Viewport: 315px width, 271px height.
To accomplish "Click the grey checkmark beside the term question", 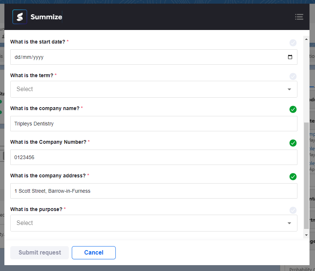I will coord(293,76).
